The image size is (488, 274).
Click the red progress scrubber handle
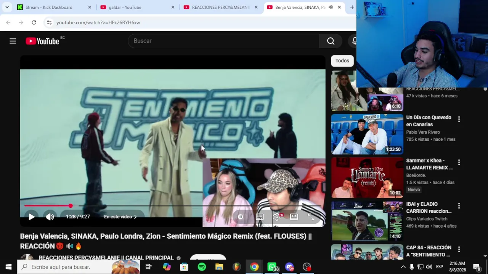click(x=71, y=206)
